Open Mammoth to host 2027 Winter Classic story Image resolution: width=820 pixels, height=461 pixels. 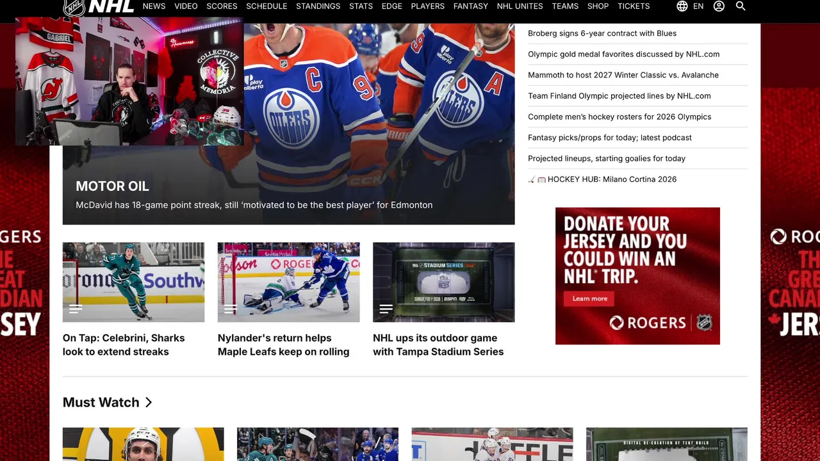click(x=623, y=75)
